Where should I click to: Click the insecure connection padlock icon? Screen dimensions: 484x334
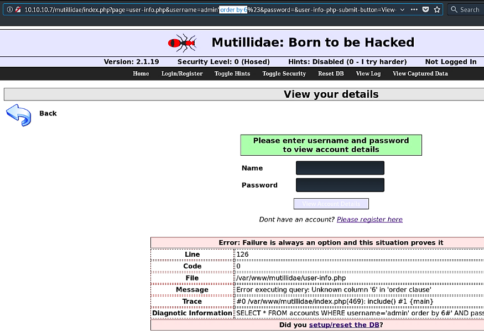click(x=18, y=9)
